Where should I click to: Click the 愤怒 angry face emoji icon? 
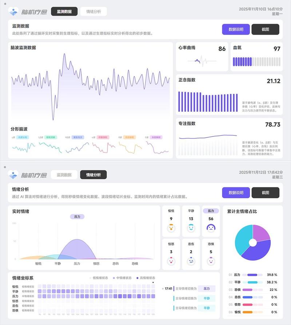[x=171, y=261]
